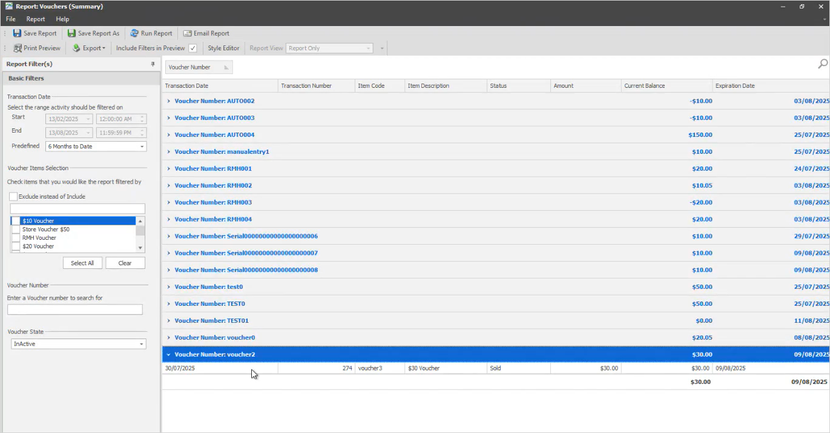Check Exclude instead of Include
The width and height of the screenshot is (830, 433).
click(13, 197)
